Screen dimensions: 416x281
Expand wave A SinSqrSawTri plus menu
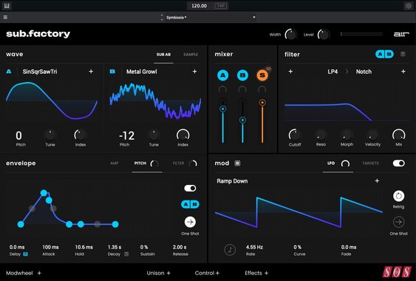tap(91, 72)
